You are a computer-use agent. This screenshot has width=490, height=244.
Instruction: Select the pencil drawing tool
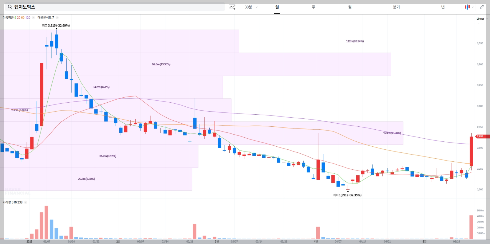click(x=482, y=7)
